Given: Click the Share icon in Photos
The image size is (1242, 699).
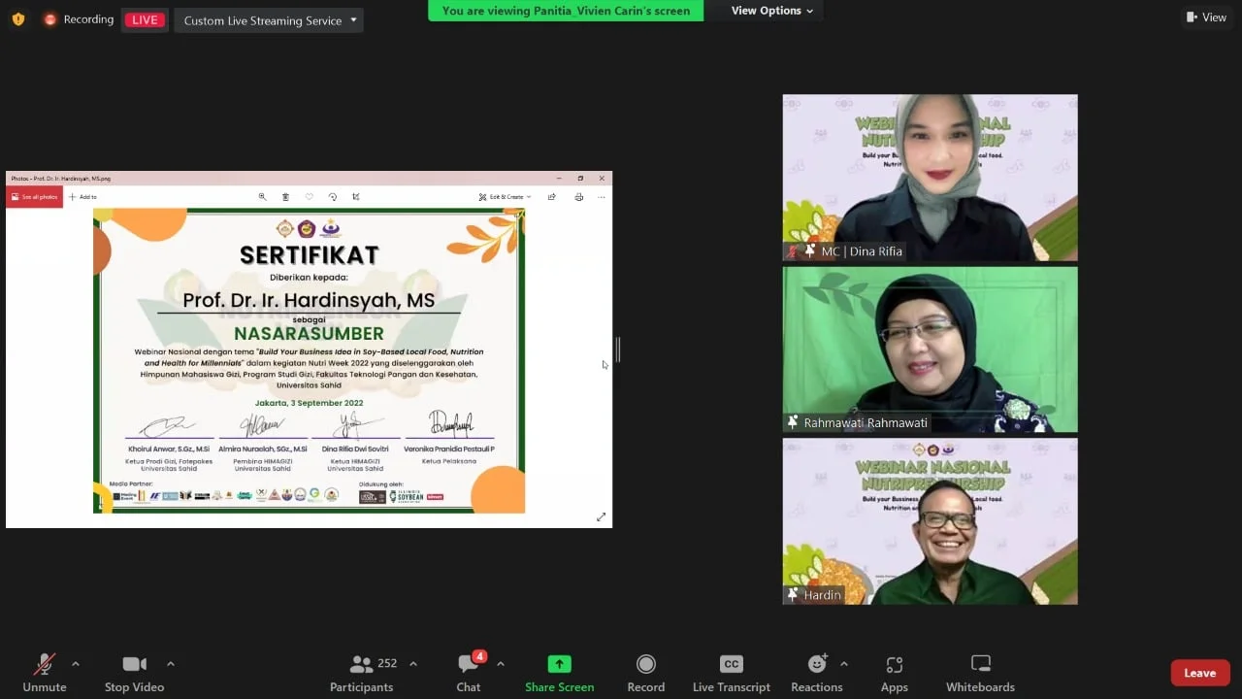Looking at the screenshot, I should coord(552,197).
